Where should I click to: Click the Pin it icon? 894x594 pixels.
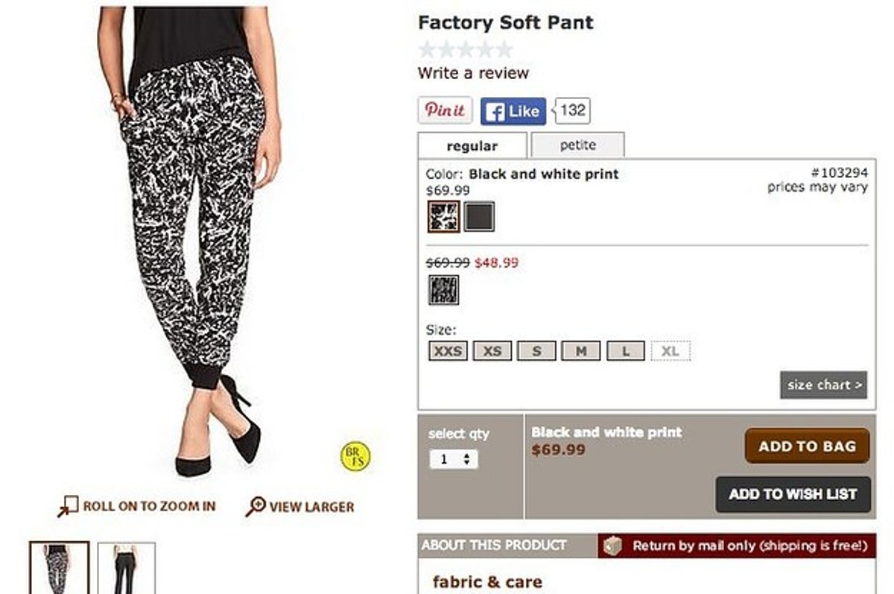click(444, 109)
